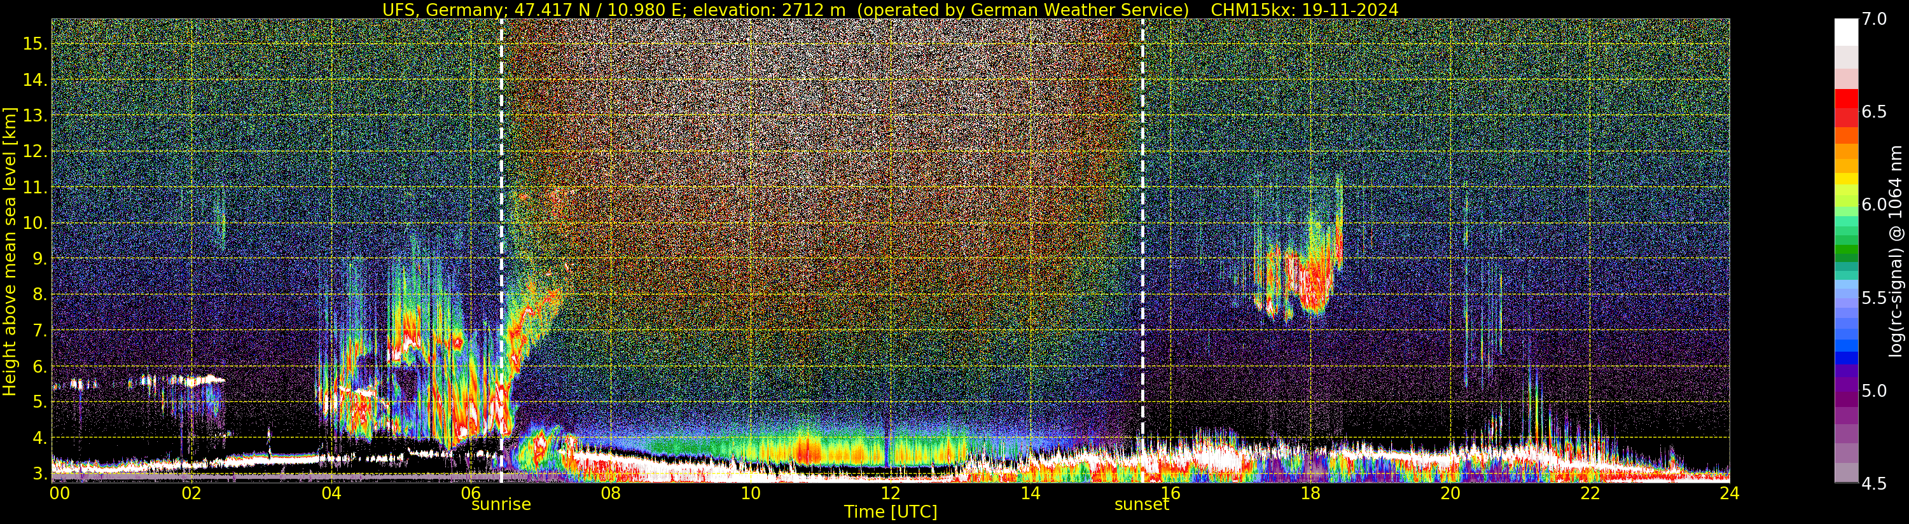Click the time axis tick '00'
The image size is (1909, 524).
[59, 493]
